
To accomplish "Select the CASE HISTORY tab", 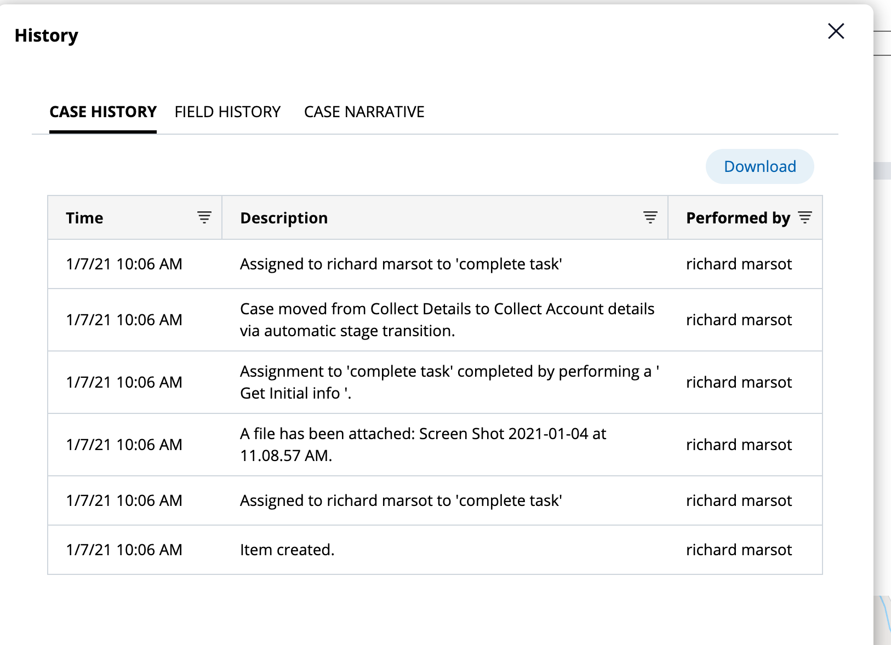I will [102, 112].
